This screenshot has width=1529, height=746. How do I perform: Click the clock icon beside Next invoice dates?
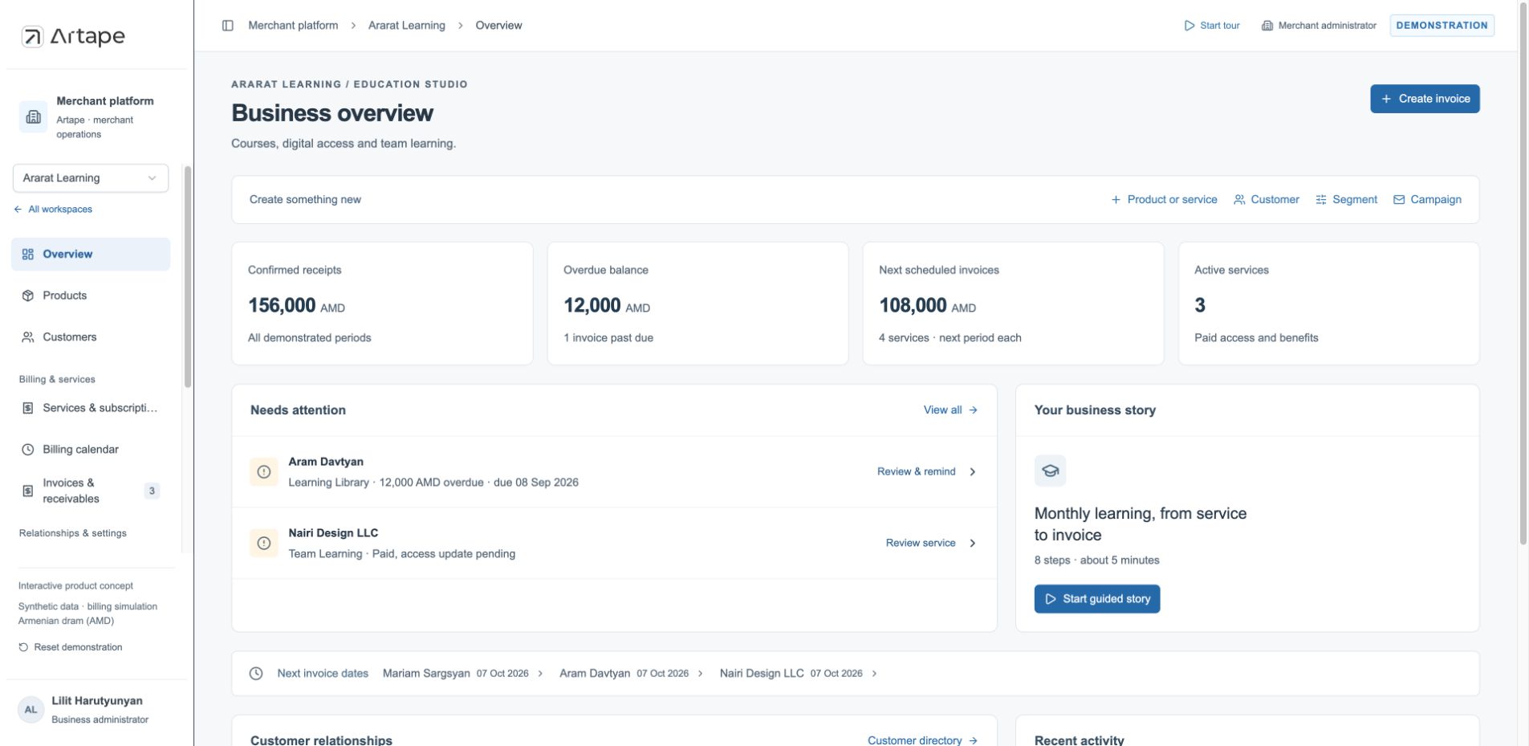[256, 674]
